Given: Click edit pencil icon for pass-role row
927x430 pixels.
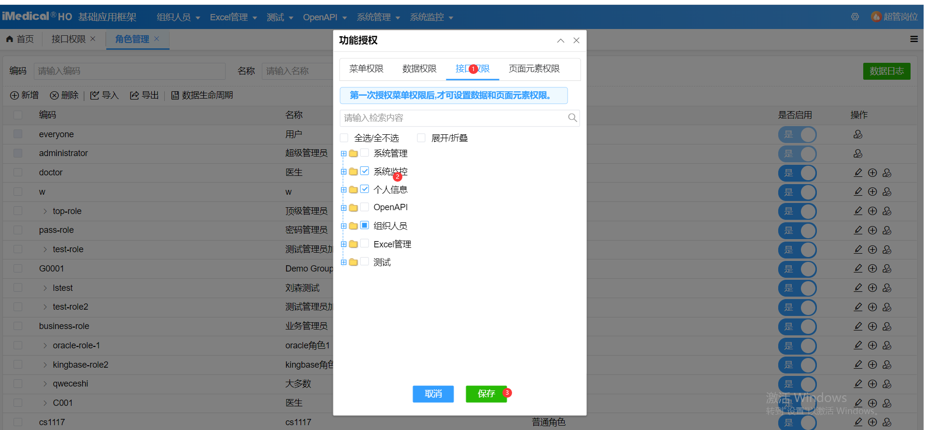Looking at the screenshot, I should point(858,230).
